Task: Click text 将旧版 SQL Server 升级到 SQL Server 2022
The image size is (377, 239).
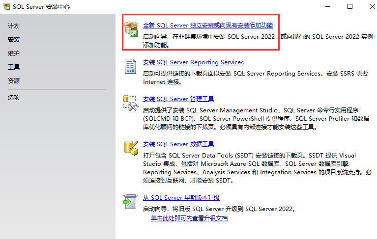Action: (233, 209)
